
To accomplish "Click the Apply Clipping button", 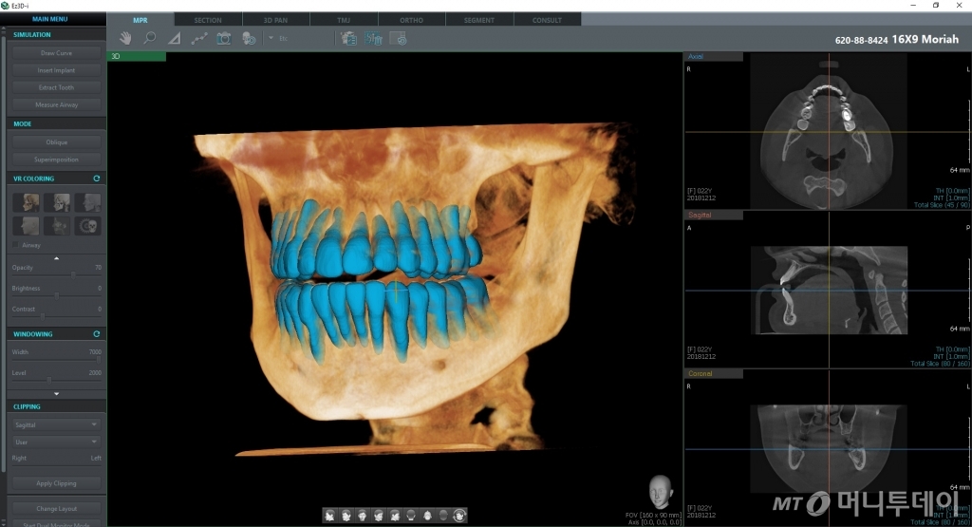I will 56,483.
